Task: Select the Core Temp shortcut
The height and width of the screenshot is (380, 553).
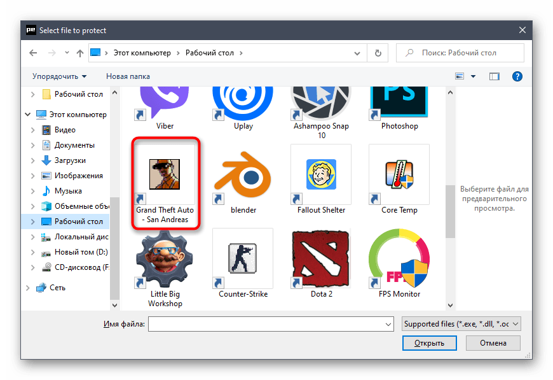Action: (x=399, y=179)
